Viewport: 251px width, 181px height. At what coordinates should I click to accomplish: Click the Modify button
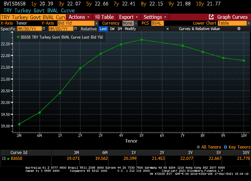(130, 29)
